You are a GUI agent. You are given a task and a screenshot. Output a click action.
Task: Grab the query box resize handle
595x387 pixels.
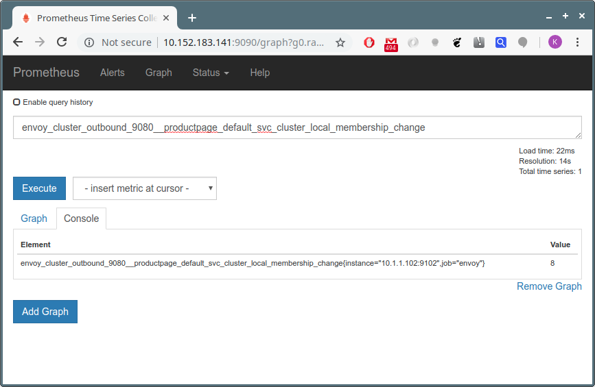coord(578,135)
